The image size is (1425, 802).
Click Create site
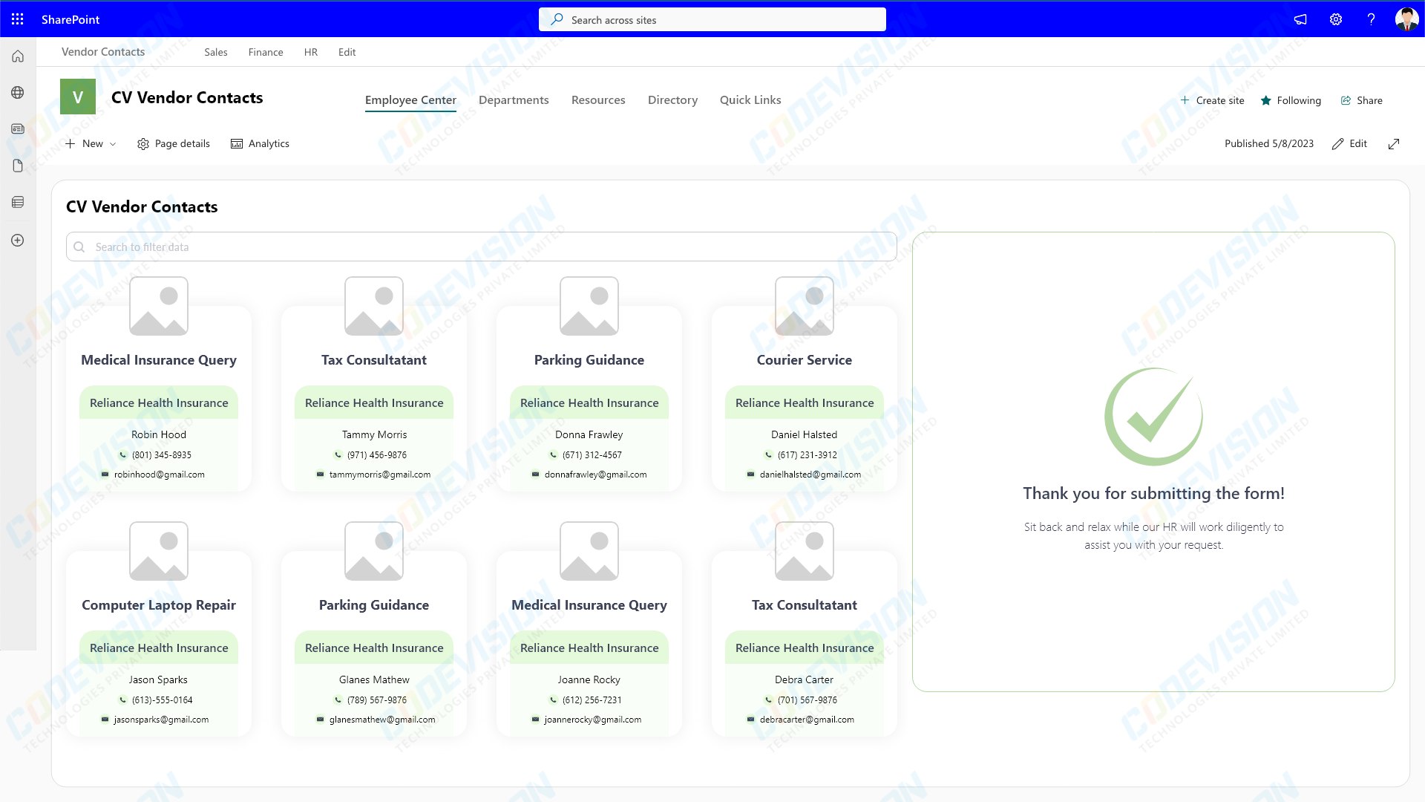point(1212,101)
